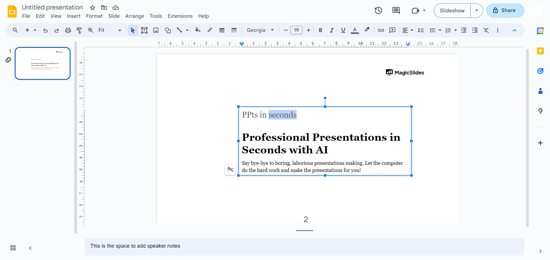Open the Arrange menu

tap(134, 16)
